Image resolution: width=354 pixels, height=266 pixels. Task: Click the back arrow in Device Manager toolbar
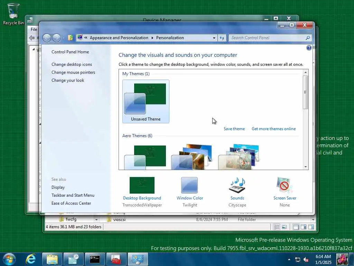pos(32,38)
